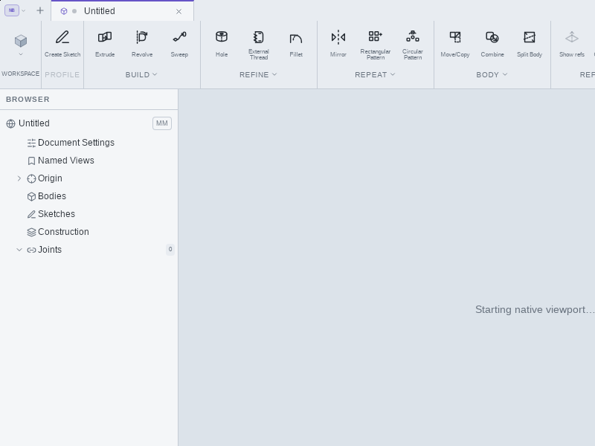The height and width of the screenshot is (446, 595).
Task: Click the Sketches pencil icon
Action: click(x=31, y=214)
